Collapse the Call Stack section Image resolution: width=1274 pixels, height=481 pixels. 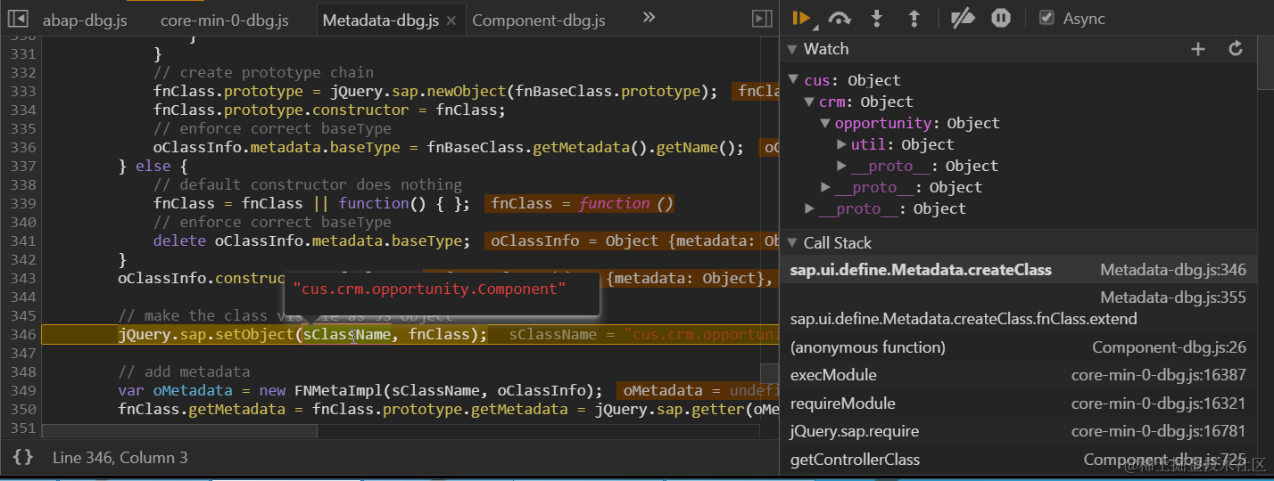791,242
